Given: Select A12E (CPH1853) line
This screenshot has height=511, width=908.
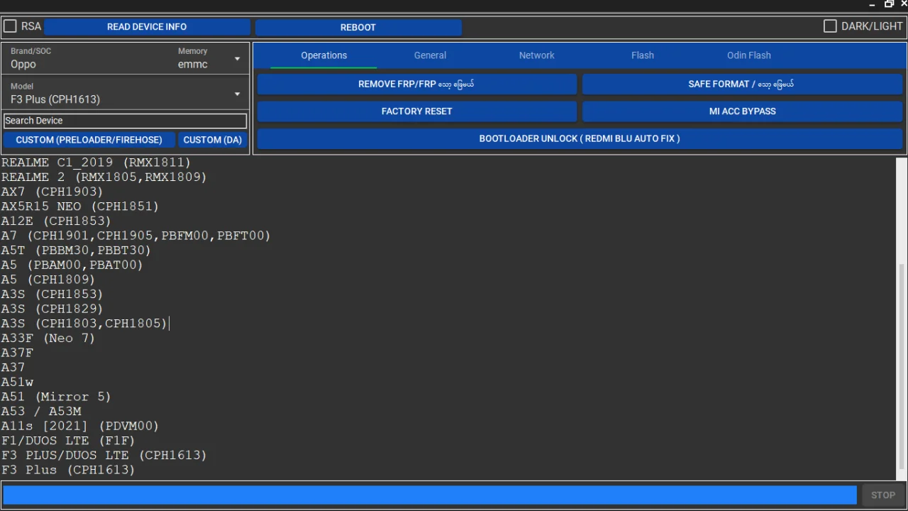Looking at the screenshot, I should pos(56,221).
